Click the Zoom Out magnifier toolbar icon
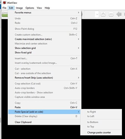 click(111, 14)
